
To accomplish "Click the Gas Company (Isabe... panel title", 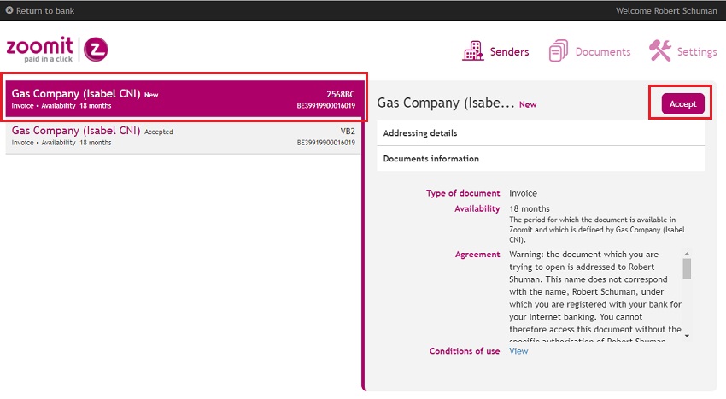I will [445, 103].
